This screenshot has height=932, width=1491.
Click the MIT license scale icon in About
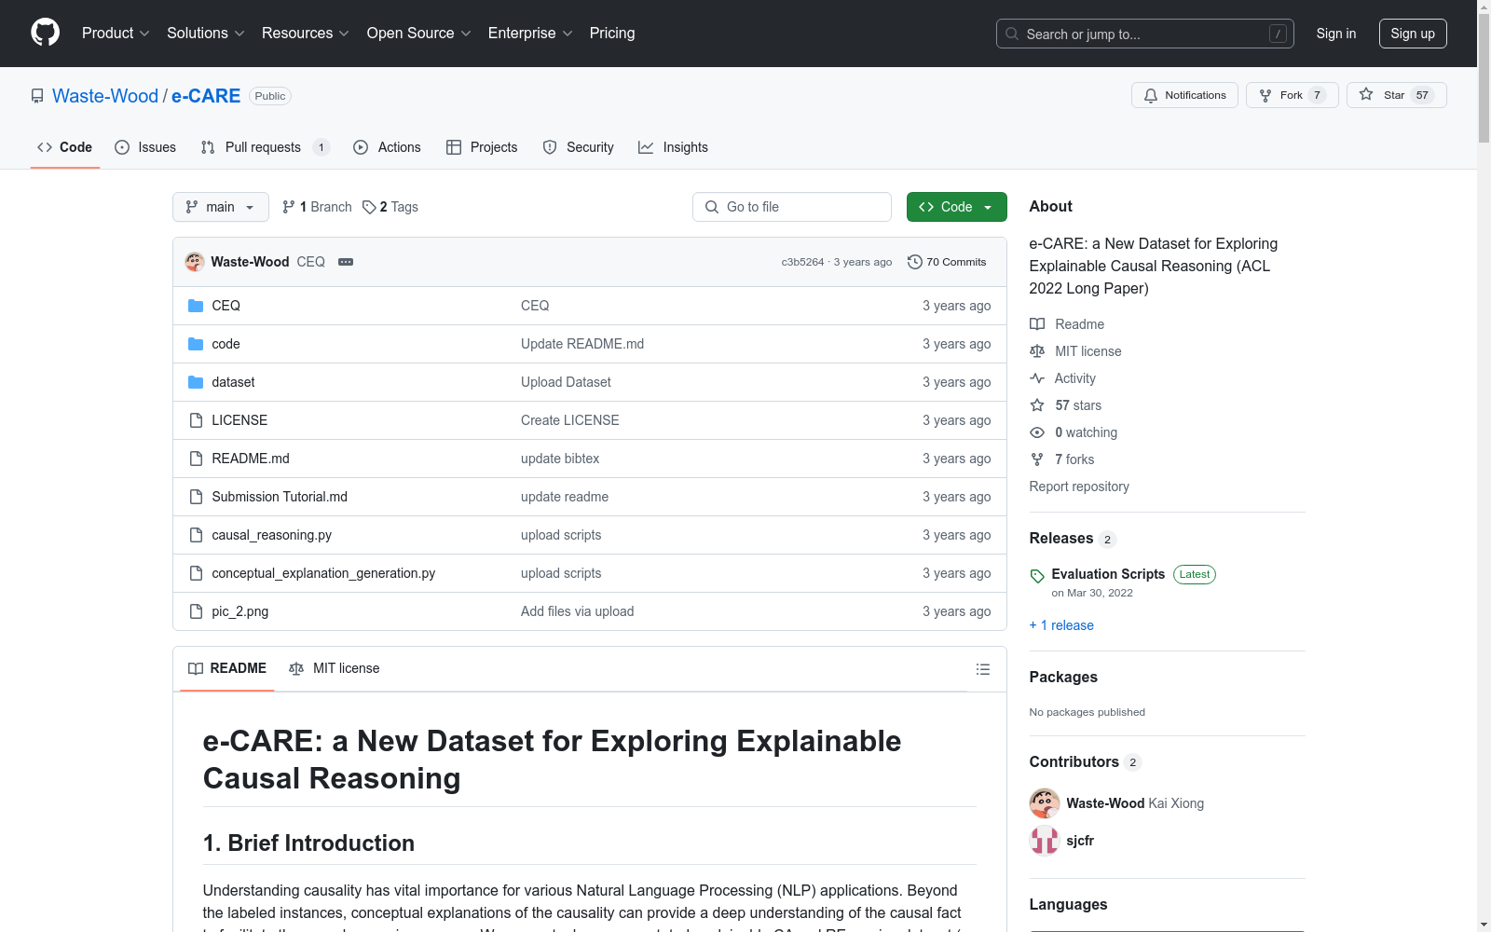tap(1037, 351)
